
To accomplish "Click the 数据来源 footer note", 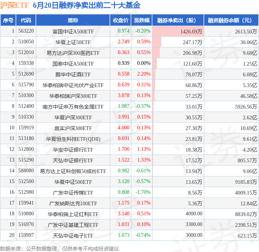I will [x=59, y=249].
